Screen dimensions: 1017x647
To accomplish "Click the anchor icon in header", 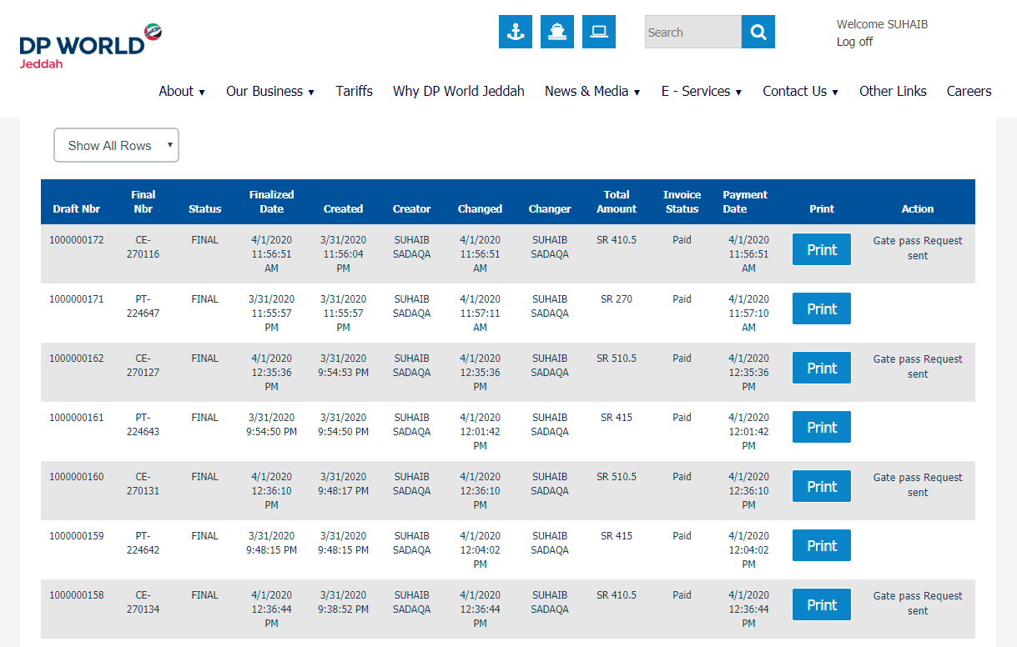I will (x=516, y=32).
